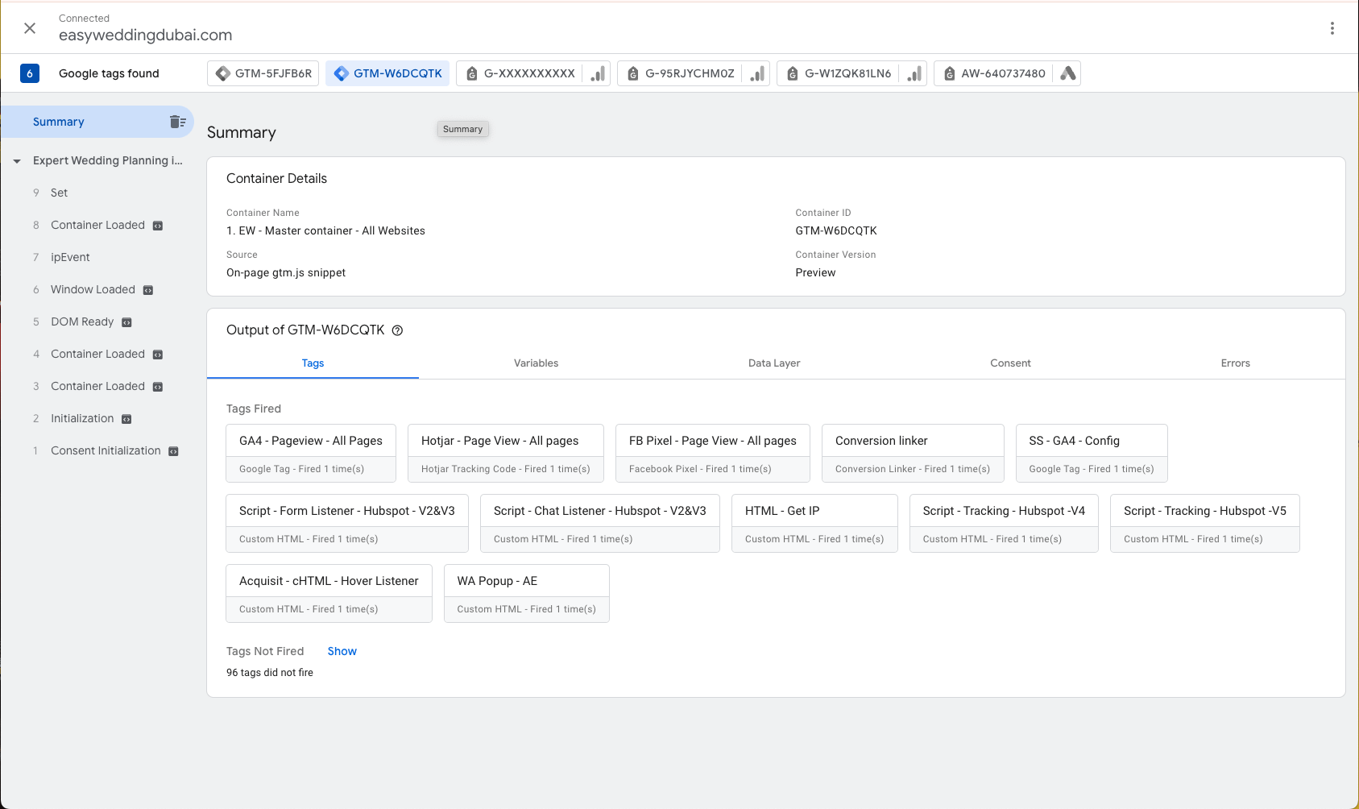This screenshot has width=1359, height=809.
Task: Click the code icon beside DOM Ready
Action: click(x=126, y=322)
